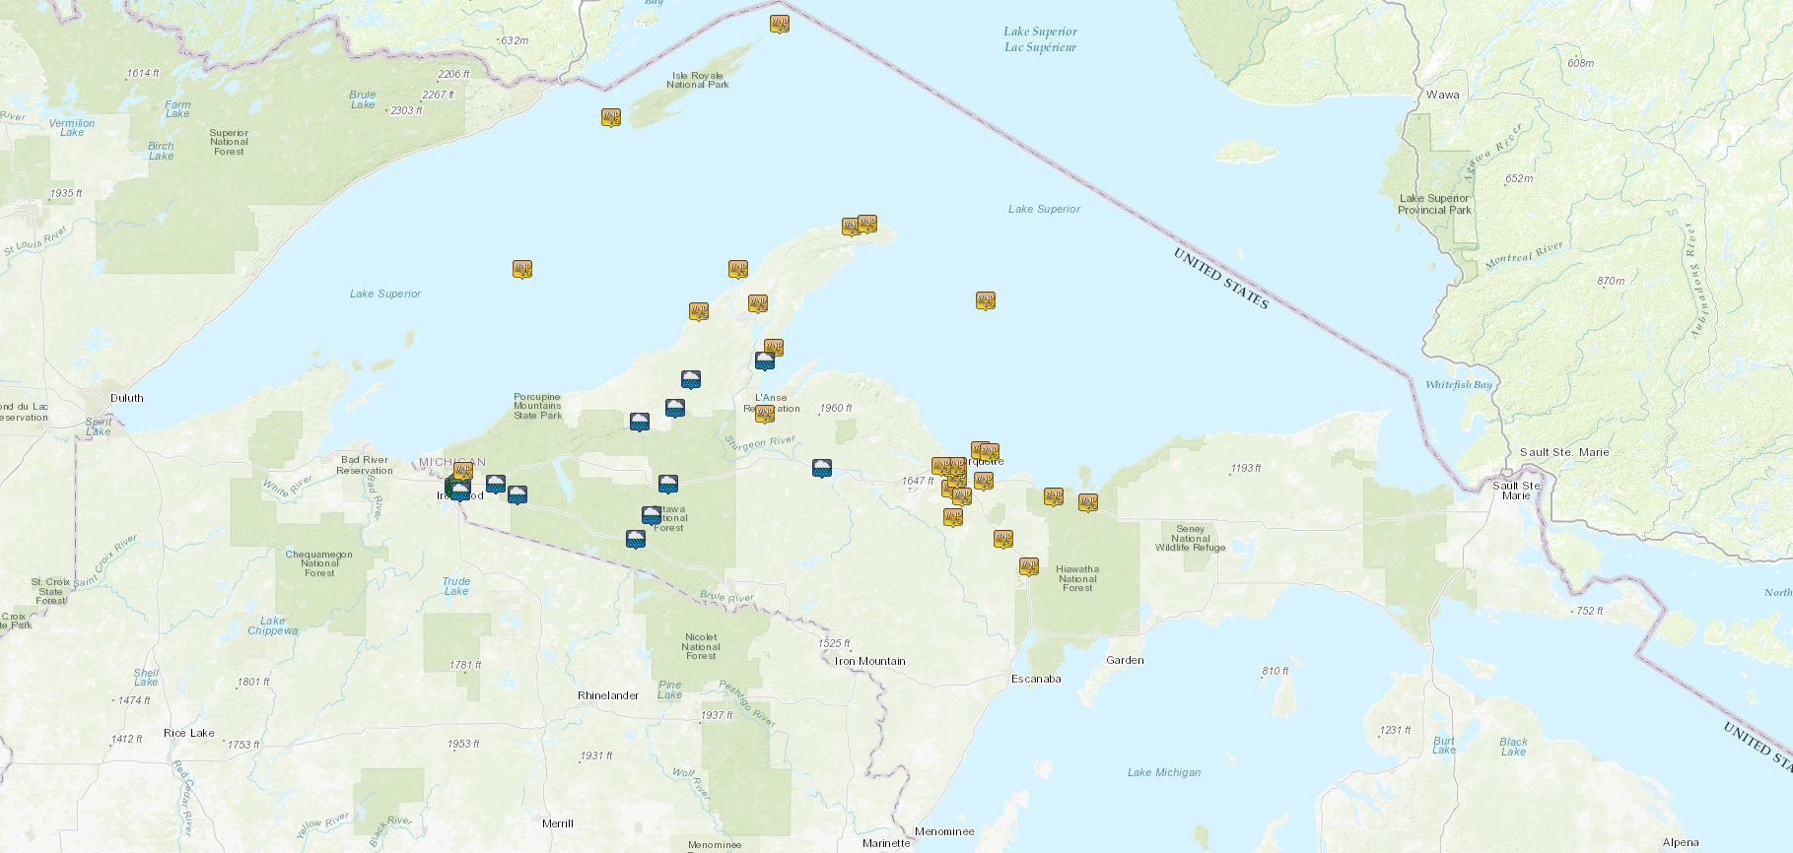Click the snow marker directly below the wind marker at L'Anse bay
The height and width of the screenshot is (853, 1793).
(765, 361)
